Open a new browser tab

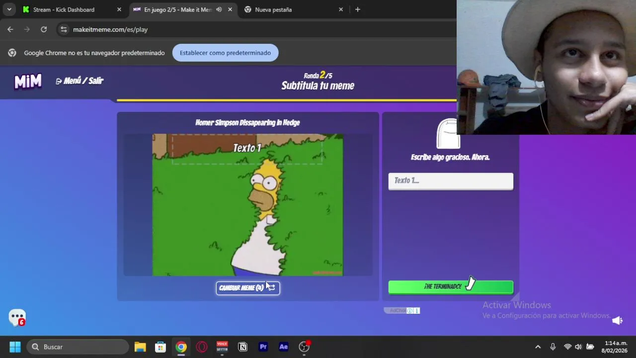pos(358,9)
